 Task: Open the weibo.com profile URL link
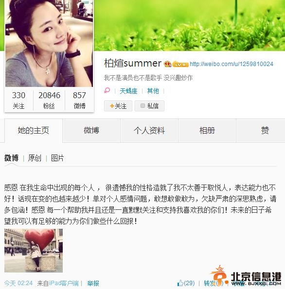(x=232, y=64)
